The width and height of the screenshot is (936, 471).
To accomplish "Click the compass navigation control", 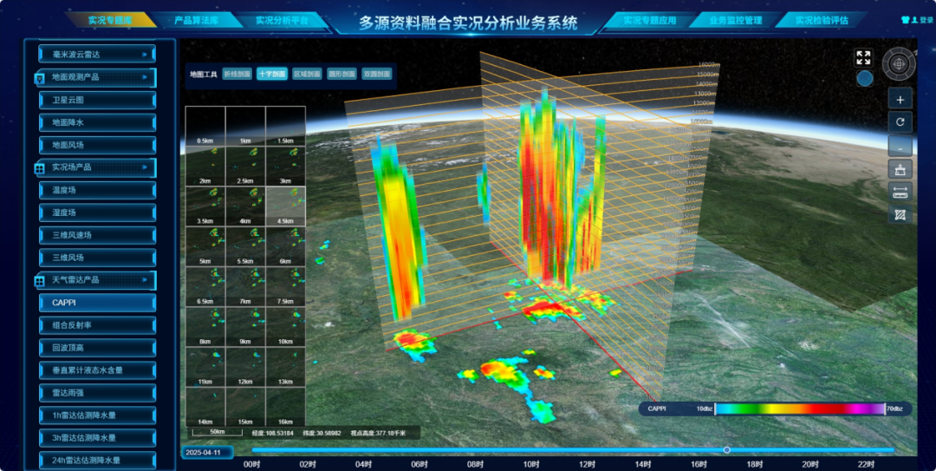I will (x=900, y=63).
